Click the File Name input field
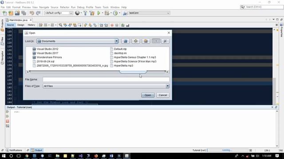The width and height of the screenshot is (284, 159). [x=106, y=79]
